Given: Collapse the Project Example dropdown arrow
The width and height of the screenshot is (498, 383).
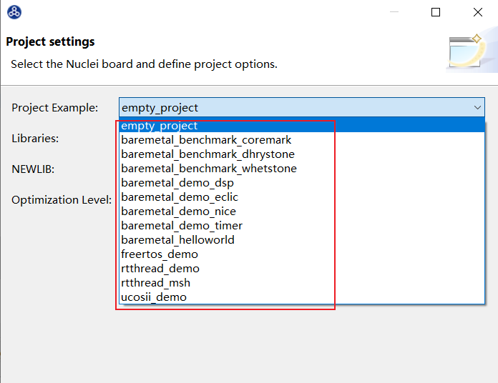Looking at the screenshot, I should pos(477,108).
